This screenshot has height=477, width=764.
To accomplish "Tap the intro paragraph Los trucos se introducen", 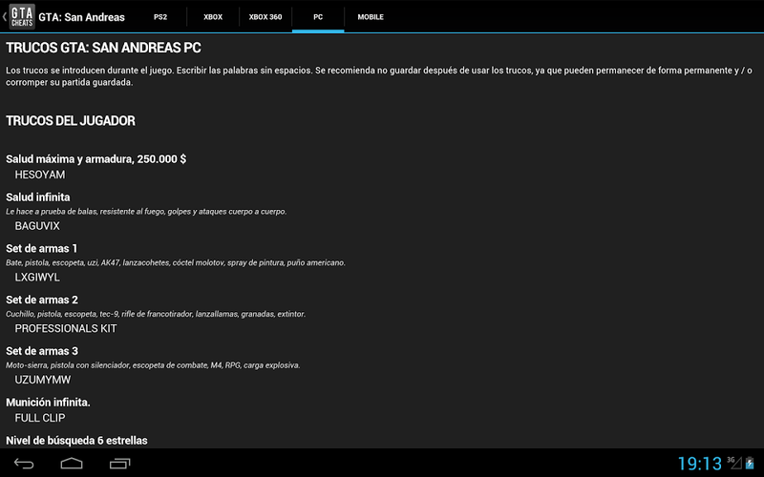I will tap(379, 76).
